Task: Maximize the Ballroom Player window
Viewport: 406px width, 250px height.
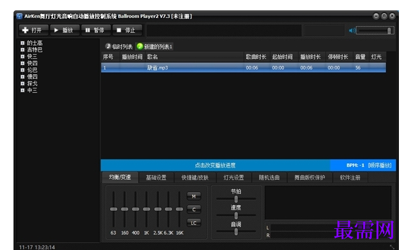Action: point(384,16)
